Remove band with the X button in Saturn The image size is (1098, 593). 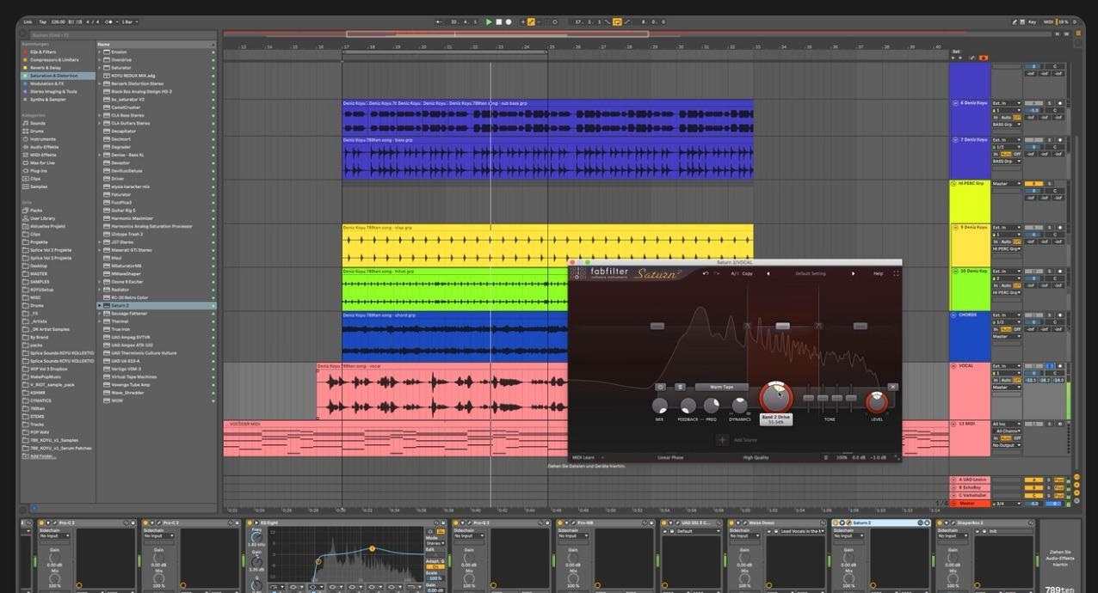892,387
